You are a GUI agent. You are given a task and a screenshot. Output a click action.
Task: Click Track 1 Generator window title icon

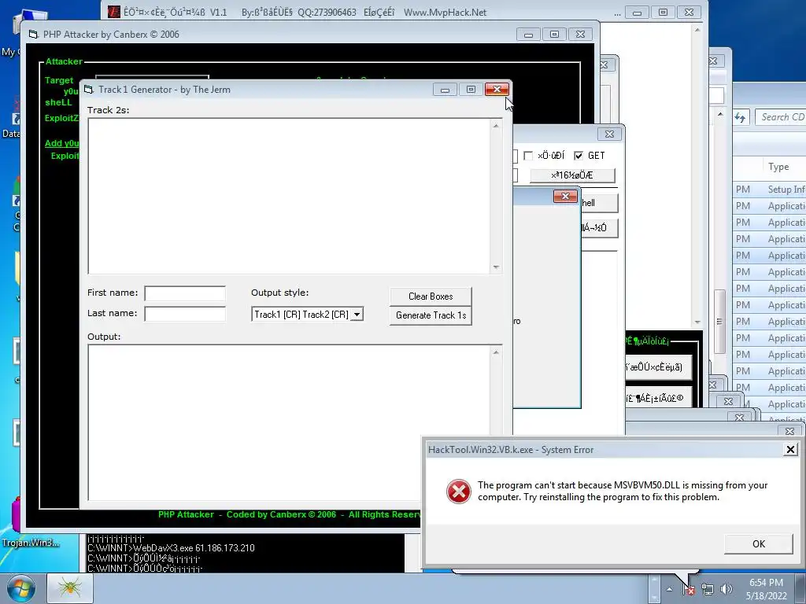[89, 90]
